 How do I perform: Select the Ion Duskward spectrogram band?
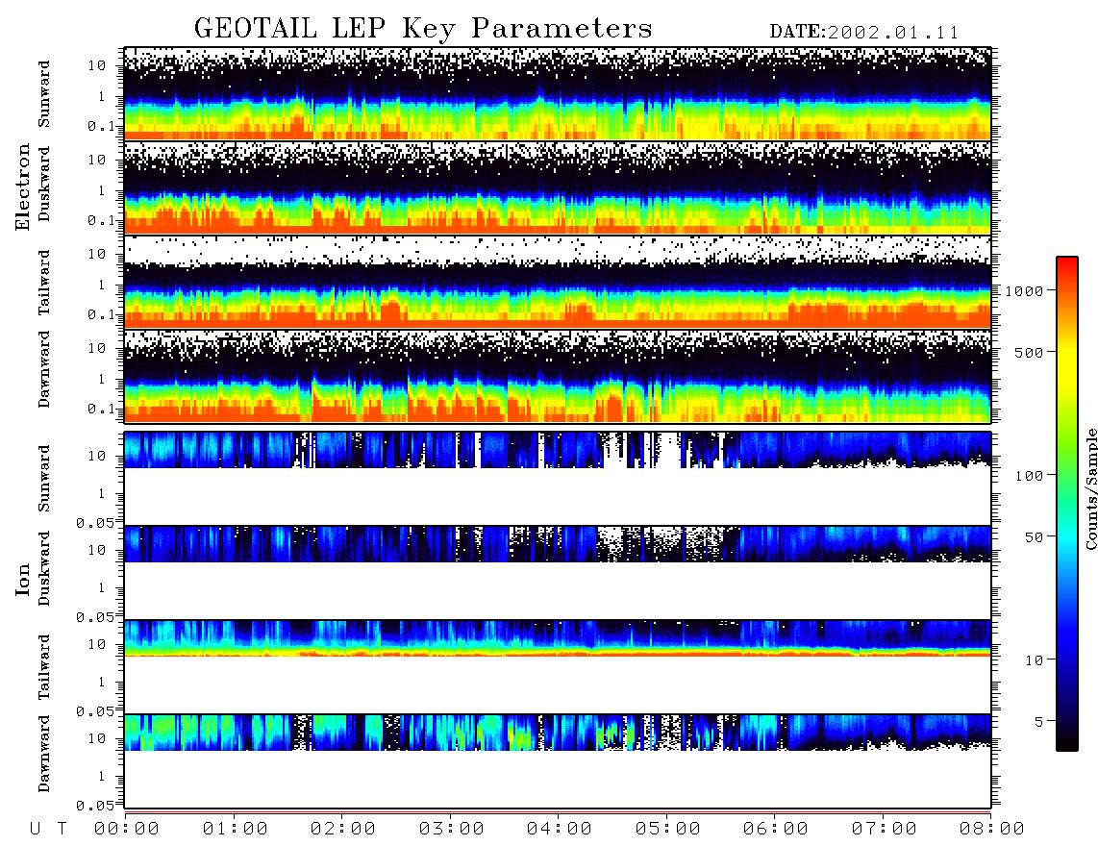coord(558,544)
